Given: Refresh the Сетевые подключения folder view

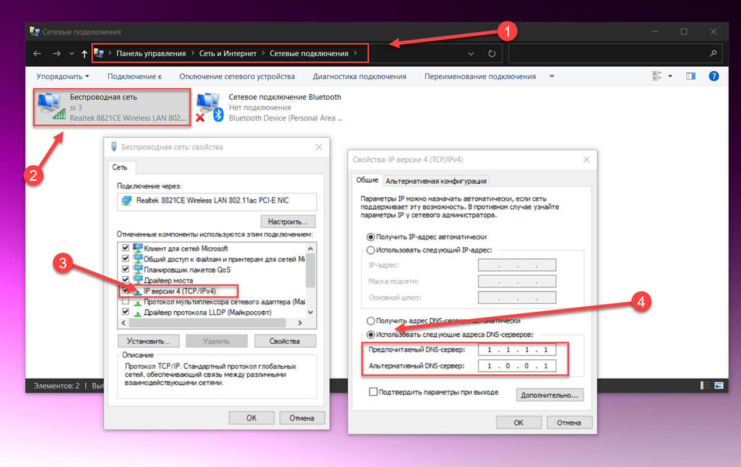Looking at the screenshot, I should [x=492, y=53].
